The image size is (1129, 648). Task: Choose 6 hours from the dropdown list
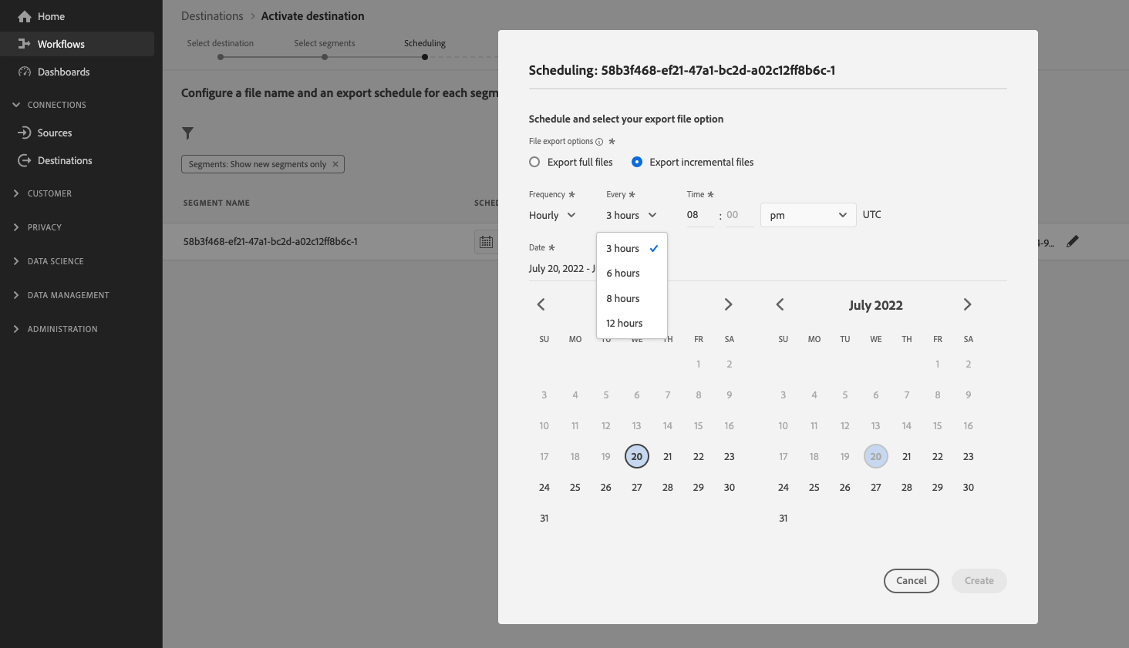623,274
